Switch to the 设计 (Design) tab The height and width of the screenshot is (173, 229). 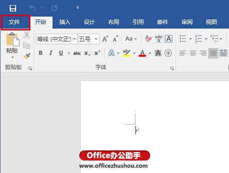click(x=89, y=22)
